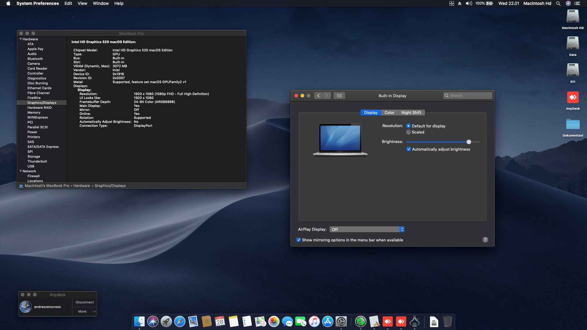This screenshot has height=330, width=587.
Task: Select Graphics/Displays in hardware list
Action: tap(42, 103)
